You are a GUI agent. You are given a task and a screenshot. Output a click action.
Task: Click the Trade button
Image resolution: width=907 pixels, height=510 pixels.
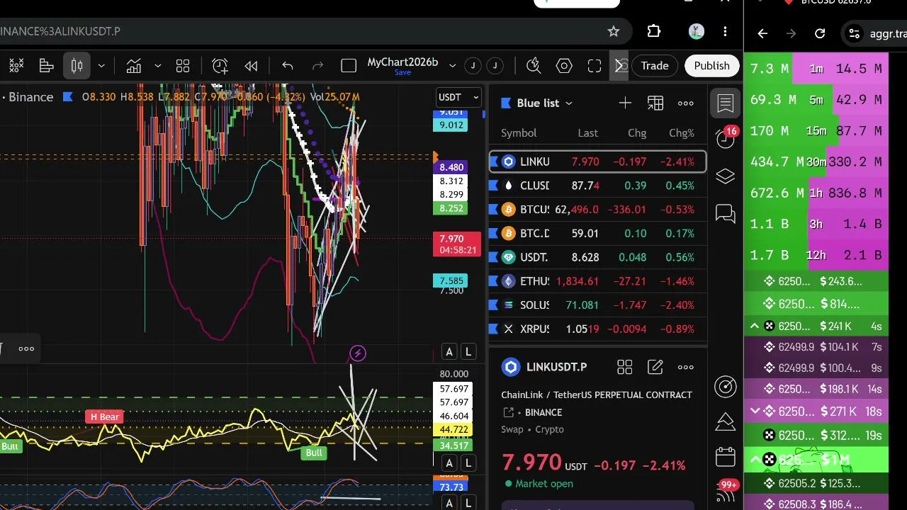[x=655, y=66]
